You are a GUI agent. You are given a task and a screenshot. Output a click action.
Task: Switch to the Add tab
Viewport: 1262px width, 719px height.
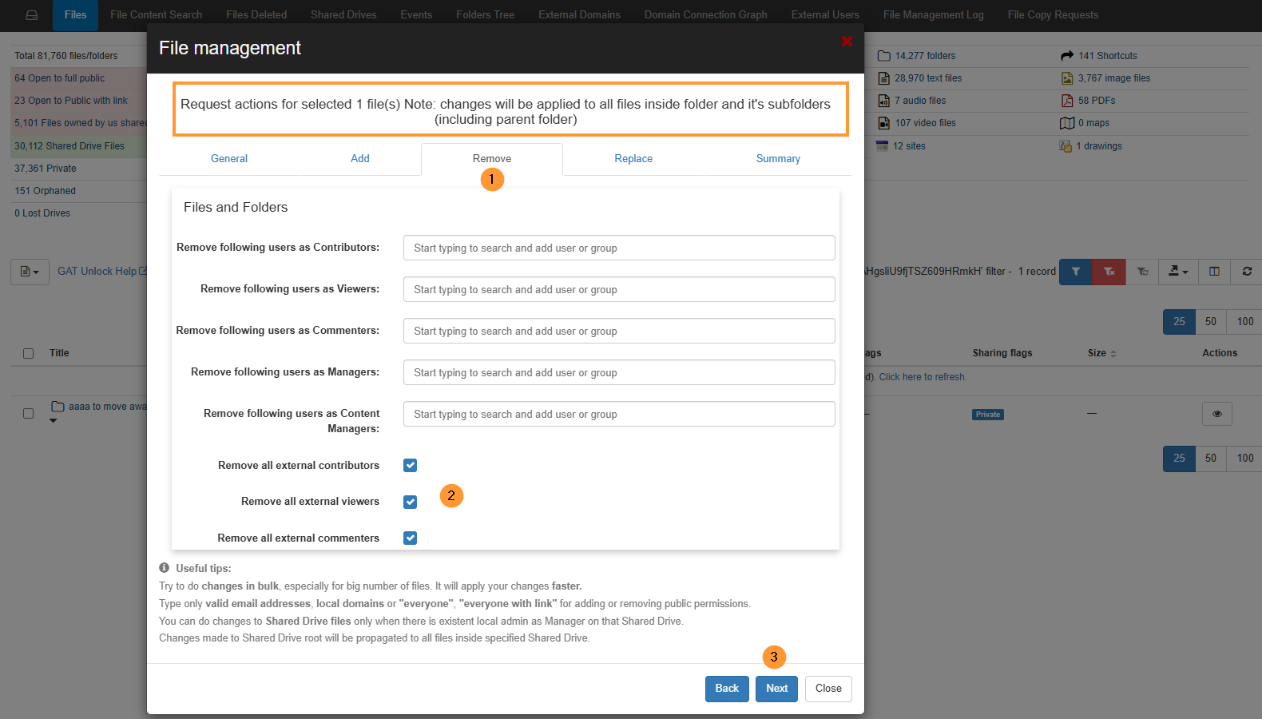[x=360, y=159]
